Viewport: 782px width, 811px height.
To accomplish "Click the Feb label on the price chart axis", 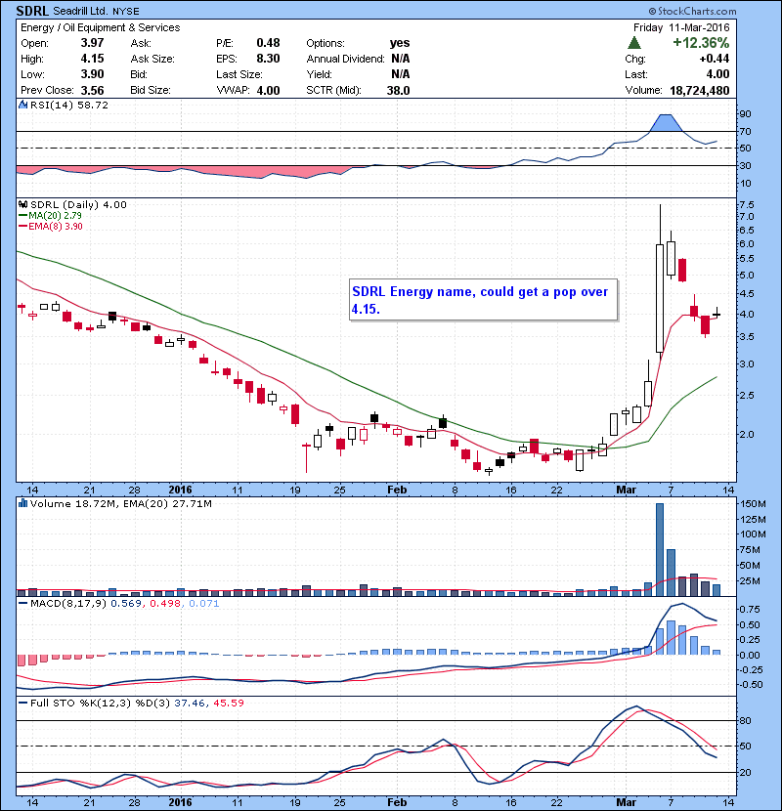I will pyautogui.click(x=397, y=490).
